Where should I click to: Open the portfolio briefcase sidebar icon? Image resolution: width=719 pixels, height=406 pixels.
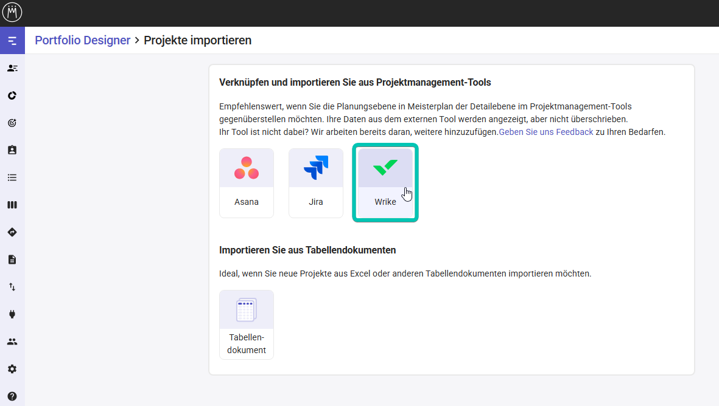click(12, 150)
